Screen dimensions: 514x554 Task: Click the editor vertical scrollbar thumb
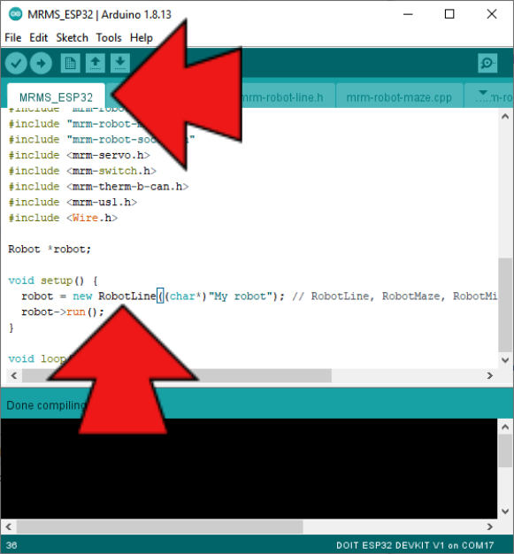tap(505, 304)
